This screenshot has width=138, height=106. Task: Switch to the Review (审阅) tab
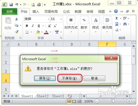(x=90, y=12)
